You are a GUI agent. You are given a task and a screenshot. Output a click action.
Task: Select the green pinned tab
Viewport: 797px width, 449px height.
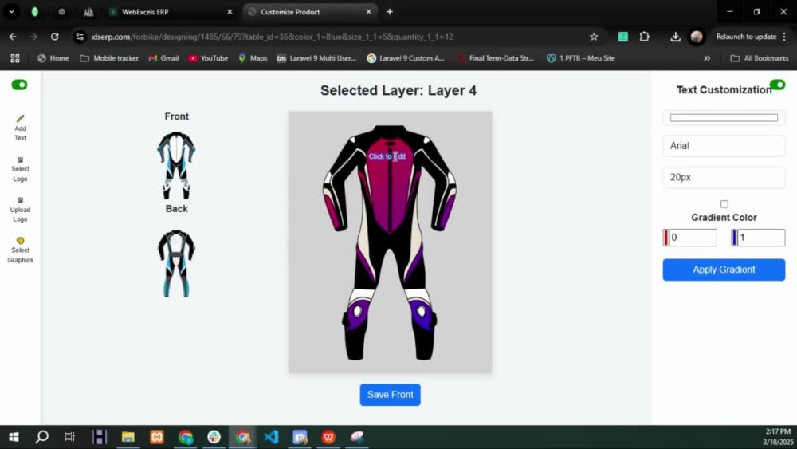coord(34,12)
